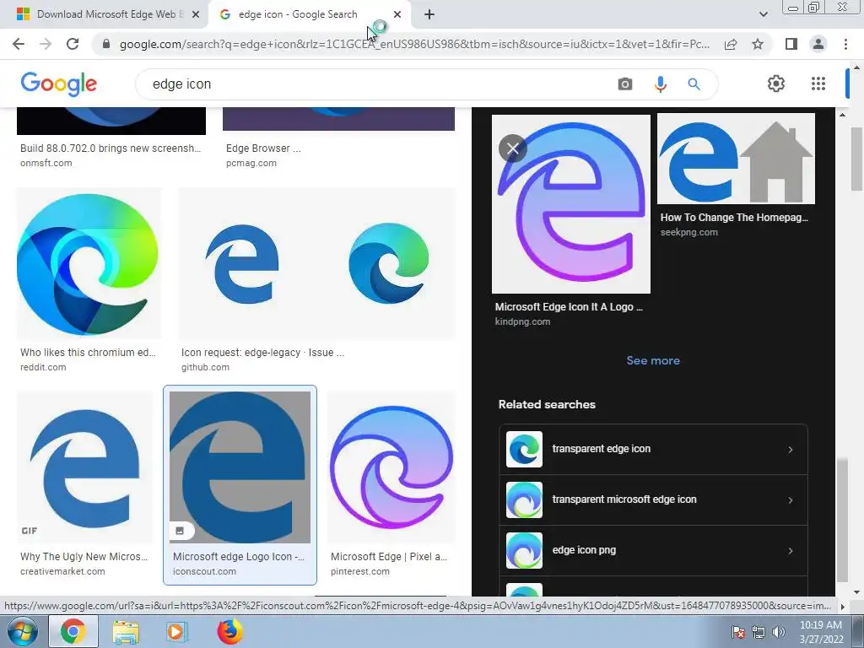The width and height of the screenshot is (864, 648).
Task: Open a new tab with plus button
Action: tap(429, 14)
